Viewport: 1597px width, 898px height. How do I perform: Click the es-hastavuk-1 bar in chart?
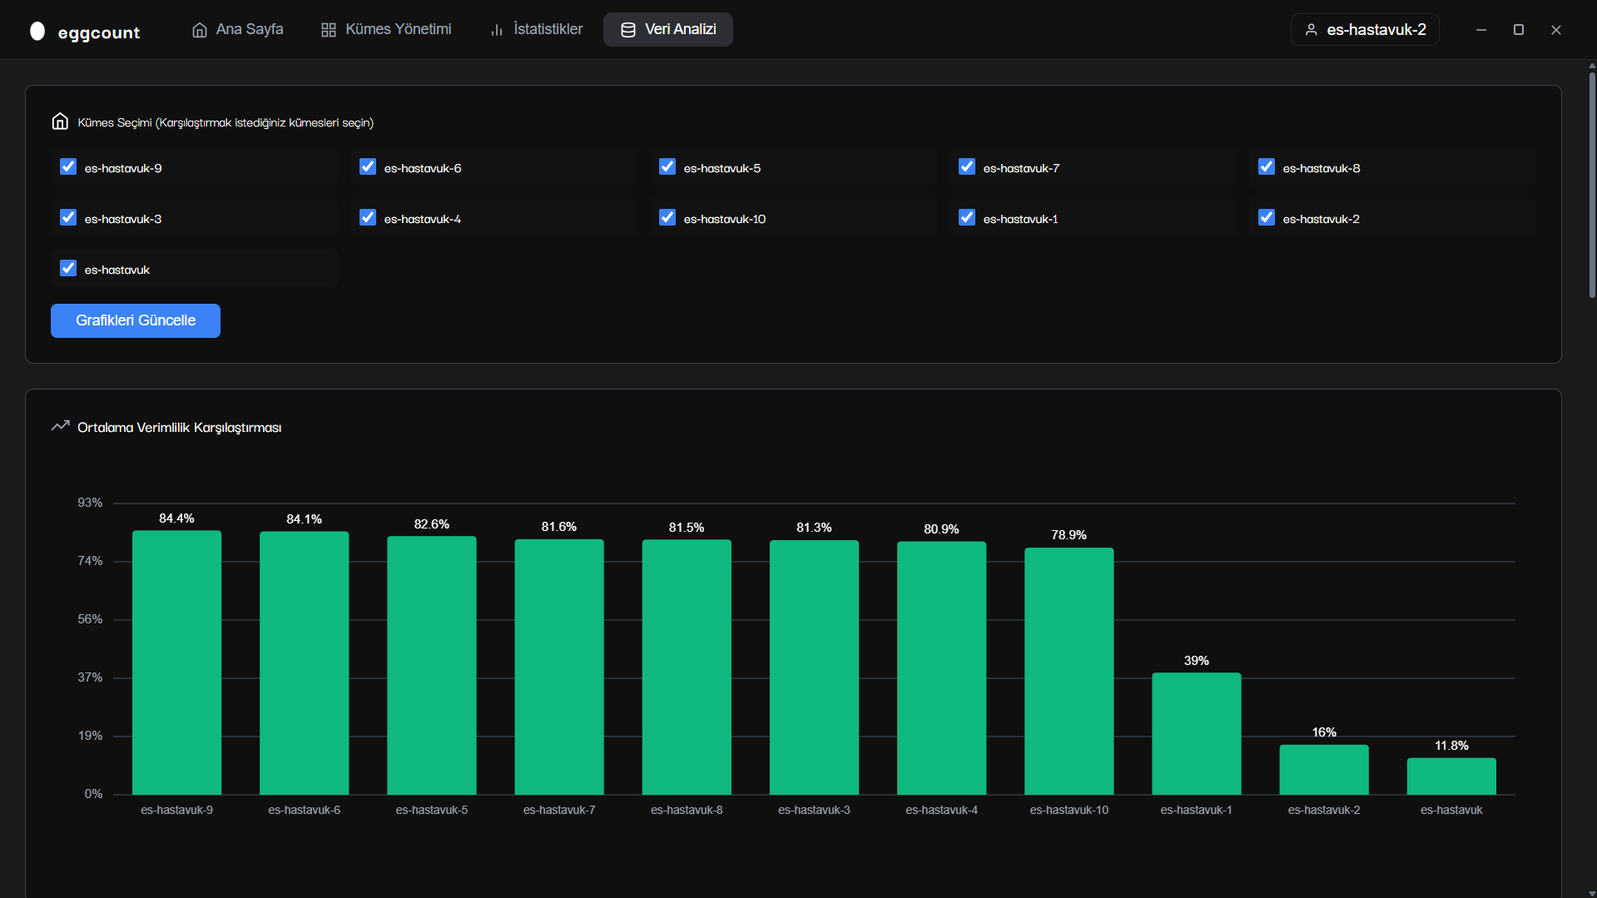pos(1196,733)
